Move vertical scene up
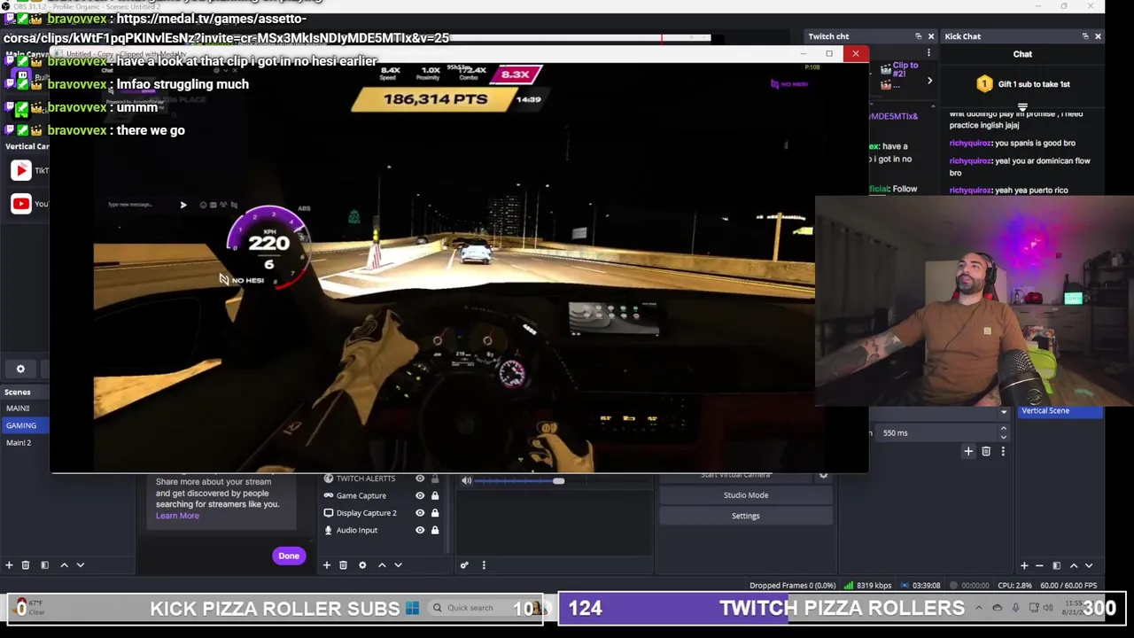1134x638 pixels. (x=1074, y=565)
